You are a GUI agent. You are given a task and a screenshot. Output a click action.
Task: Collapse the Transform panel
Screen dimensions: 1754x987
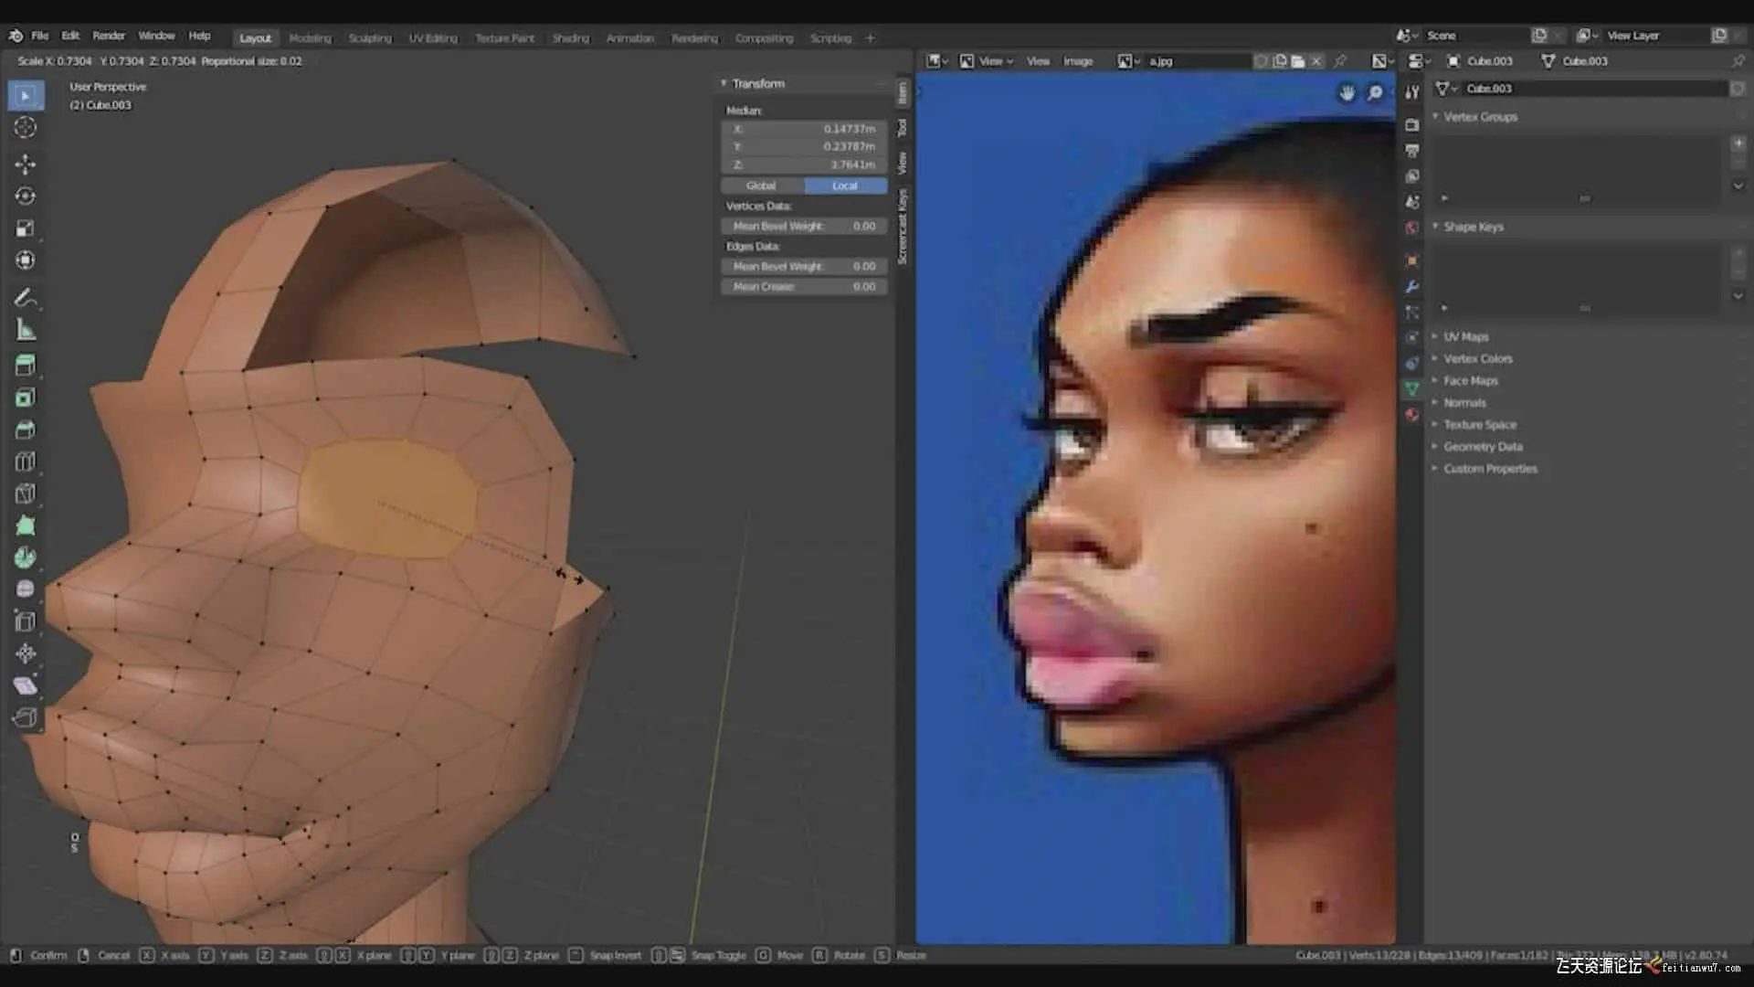point(724,83)
